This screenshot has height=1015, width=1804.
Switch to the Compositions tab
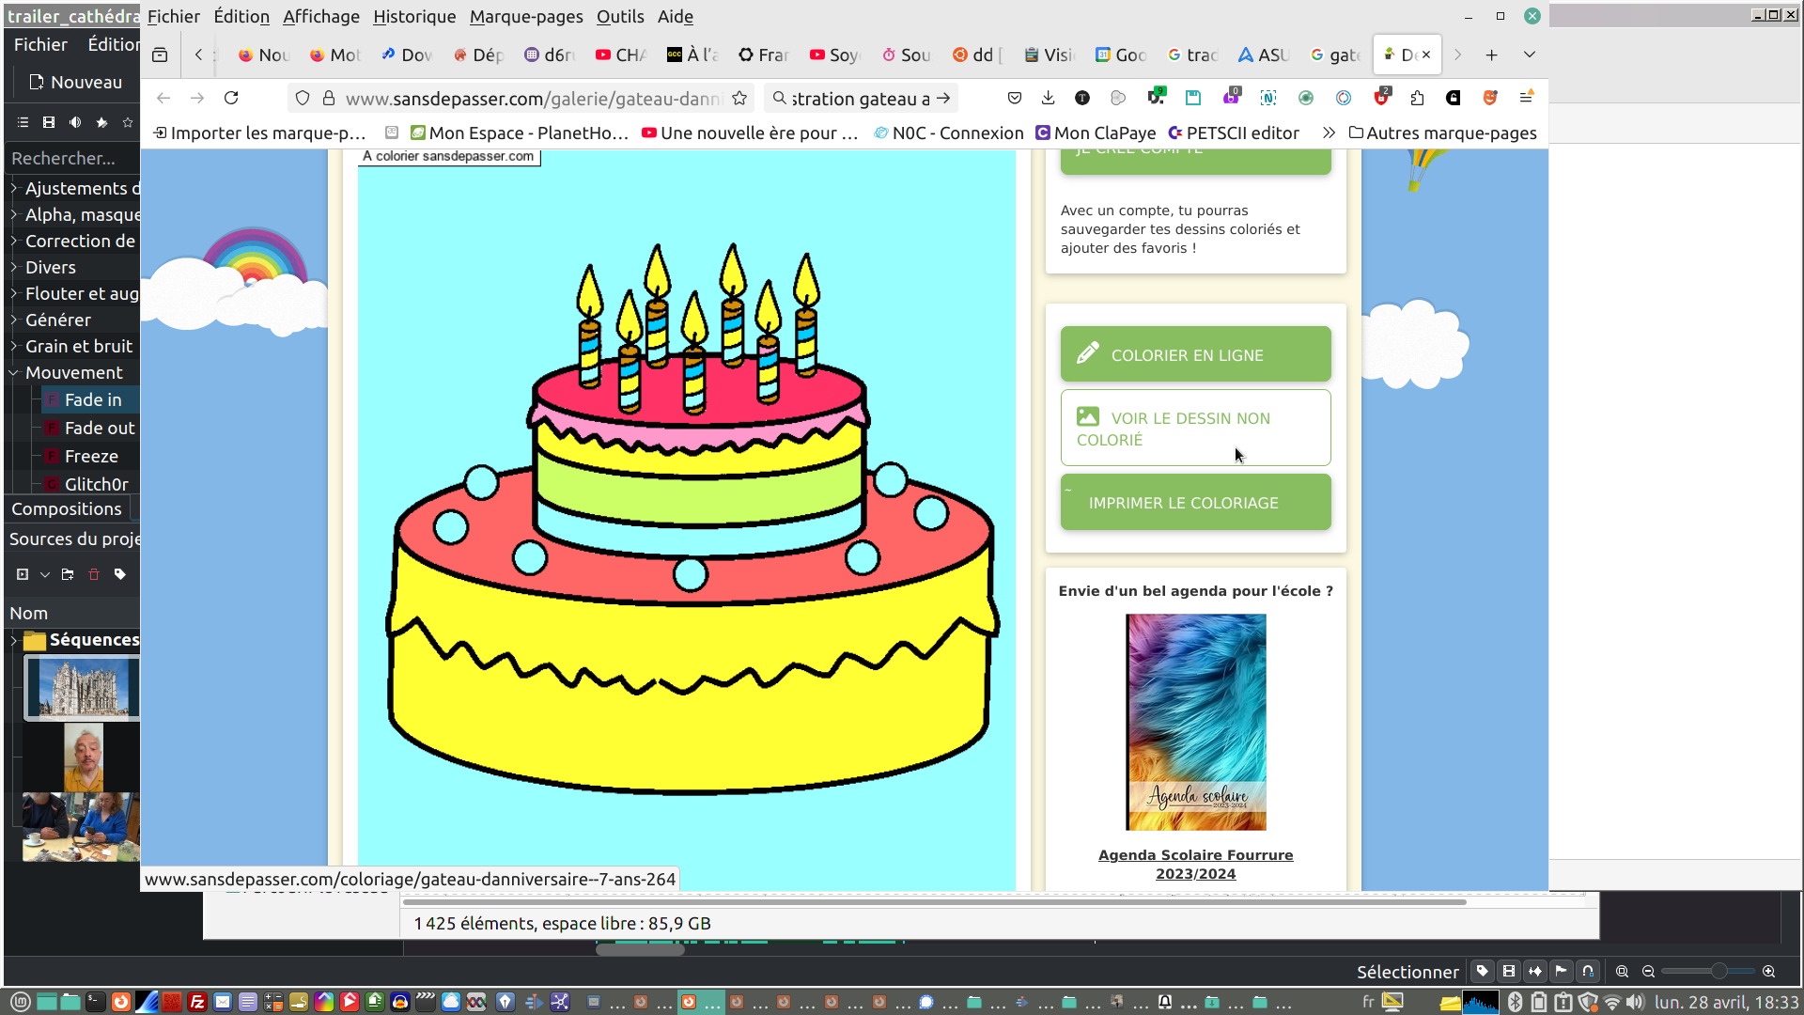(x=66, y=508)
